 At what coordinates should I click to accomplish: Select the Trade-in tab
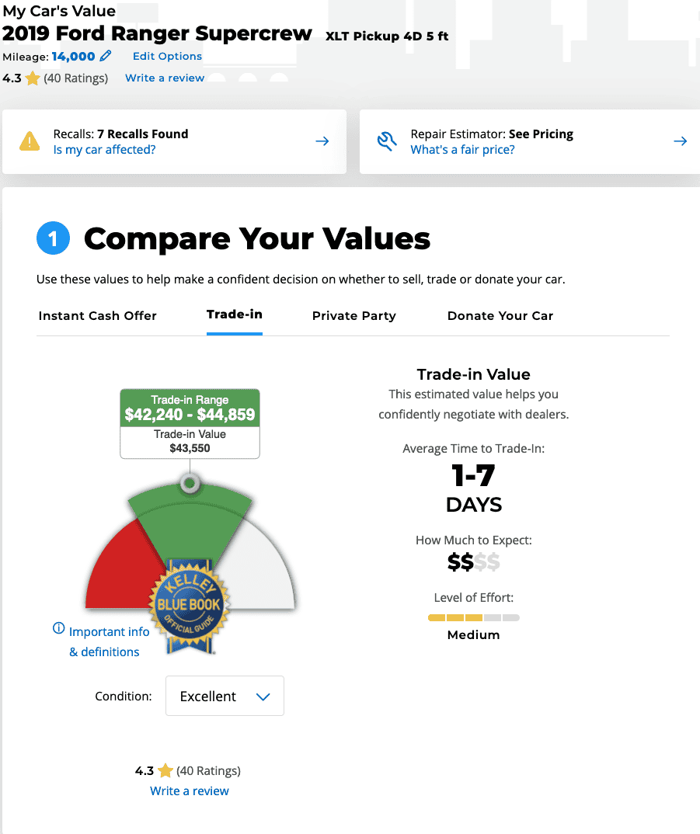(x=234, y=314)
